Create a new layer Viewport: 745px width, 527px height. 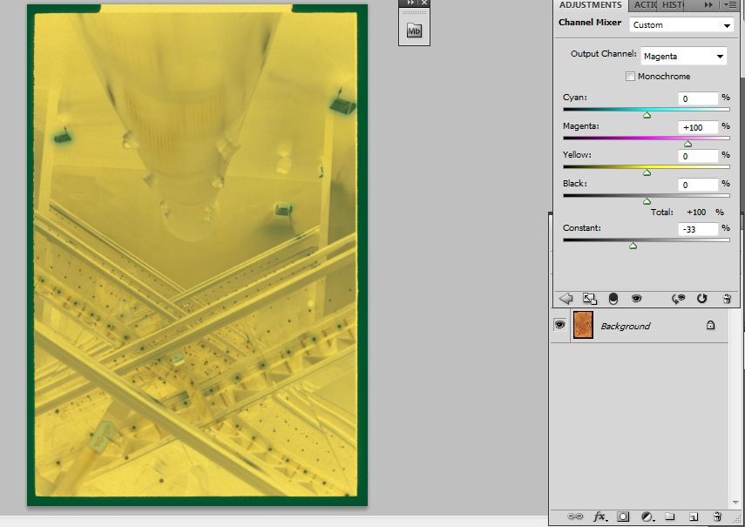pyautogui.click(x=694, y=517)
